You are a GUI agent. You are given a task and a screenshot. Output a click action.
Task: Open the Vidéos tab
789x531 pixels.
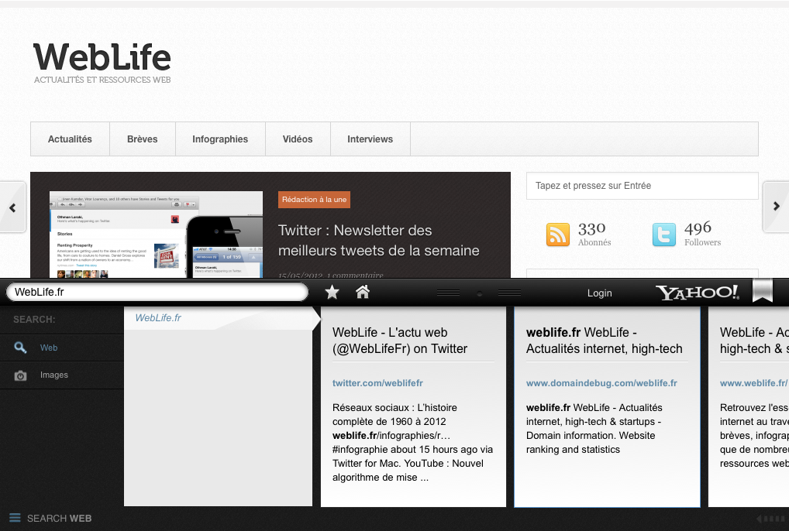(x=298, y=139)
